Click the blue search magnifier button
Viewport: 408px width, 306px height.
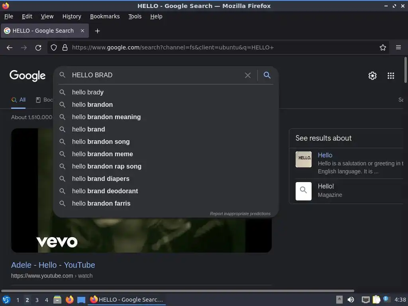pyautogui.click(x=267, y=75)
